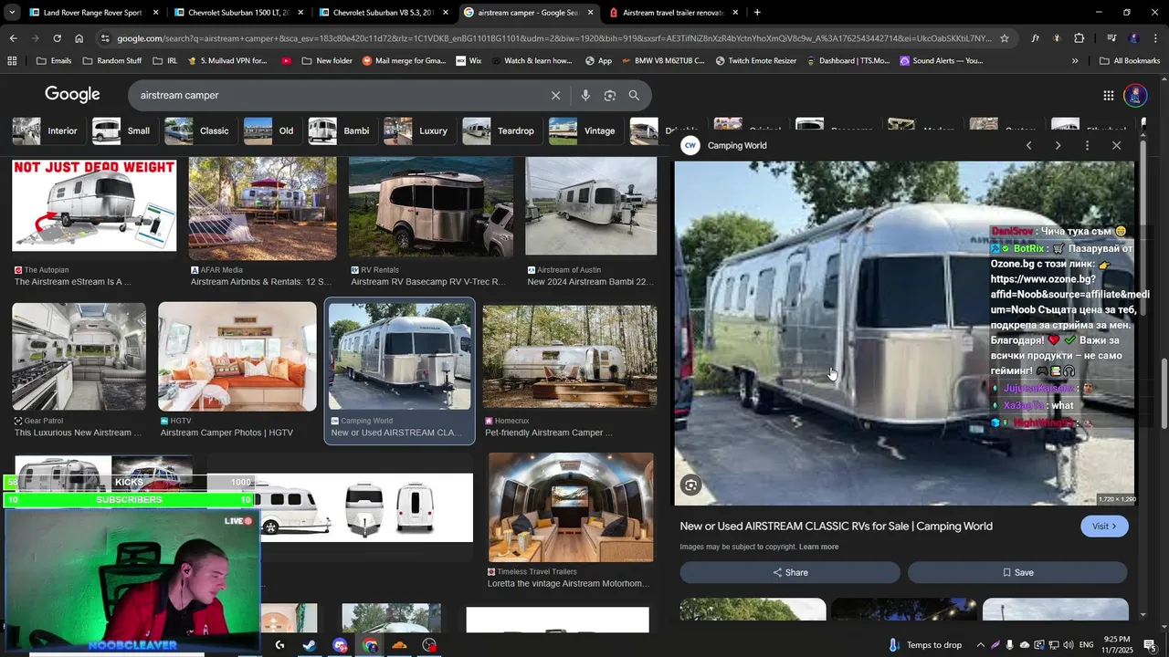Open the Chrome extensions puzzle menu
This screenshot has height=657, width=1169.
pos(1079,38)
